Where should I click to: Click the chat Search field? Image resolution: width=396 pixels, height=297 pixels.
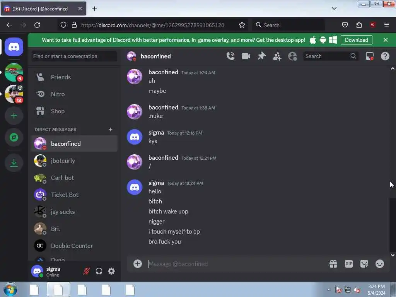(x=331, y=56)
